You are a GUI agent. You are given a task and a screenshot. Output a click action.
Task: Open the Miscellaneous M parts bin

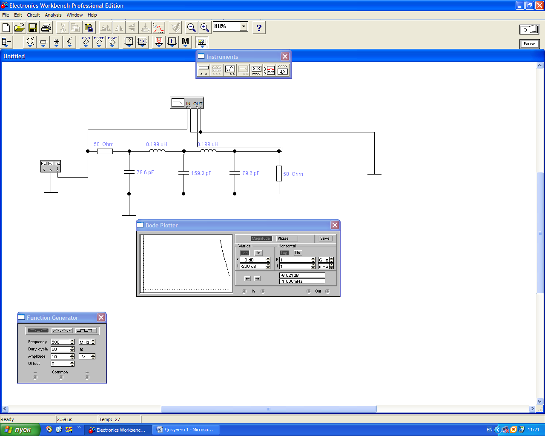click(x=185, y=42)
